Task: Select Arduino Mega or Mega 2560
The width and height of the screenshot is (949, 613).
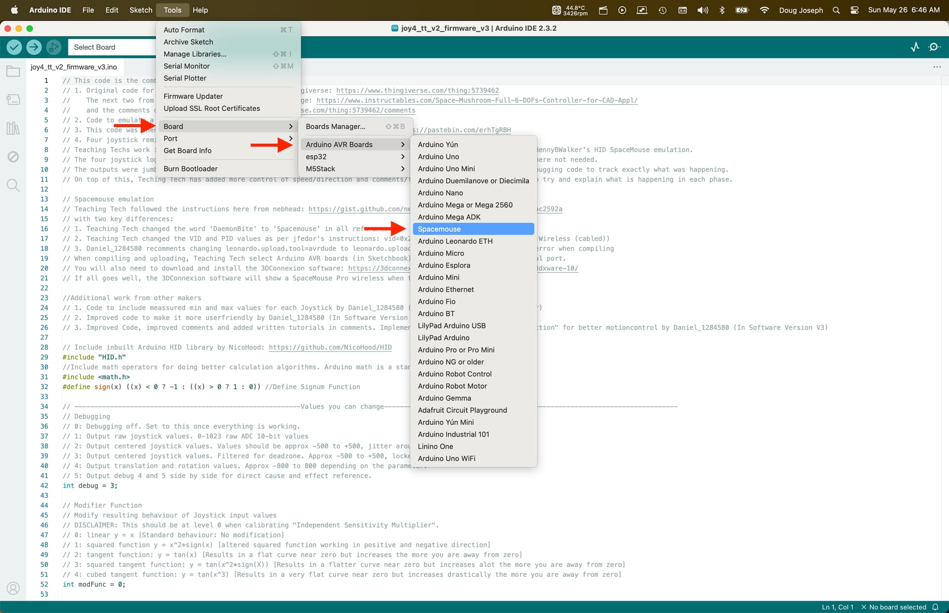Action: [473, 205]
